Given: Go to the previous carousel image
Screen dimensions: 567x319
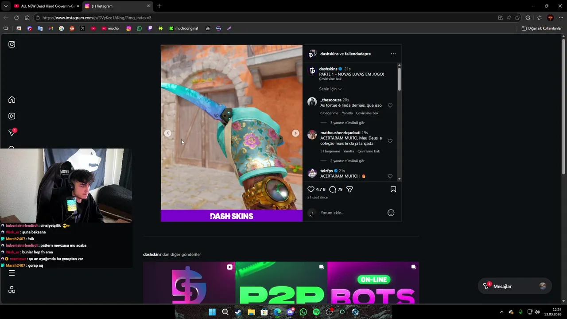Looking at the screenshot, I should pos(167,133).
